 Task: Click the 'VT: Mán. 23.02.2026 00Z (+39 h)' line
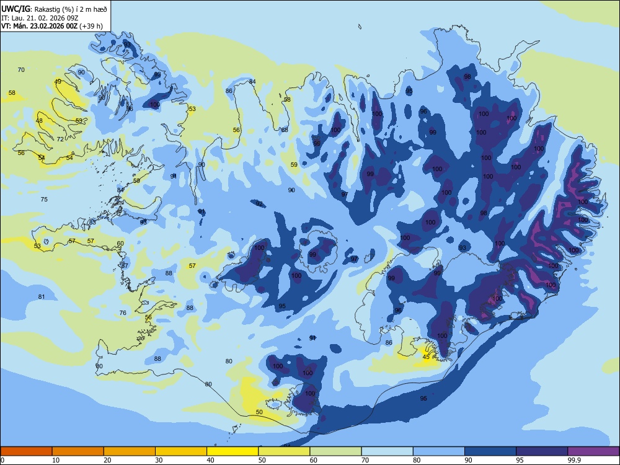pyautogui.click(x=52, y=26)
